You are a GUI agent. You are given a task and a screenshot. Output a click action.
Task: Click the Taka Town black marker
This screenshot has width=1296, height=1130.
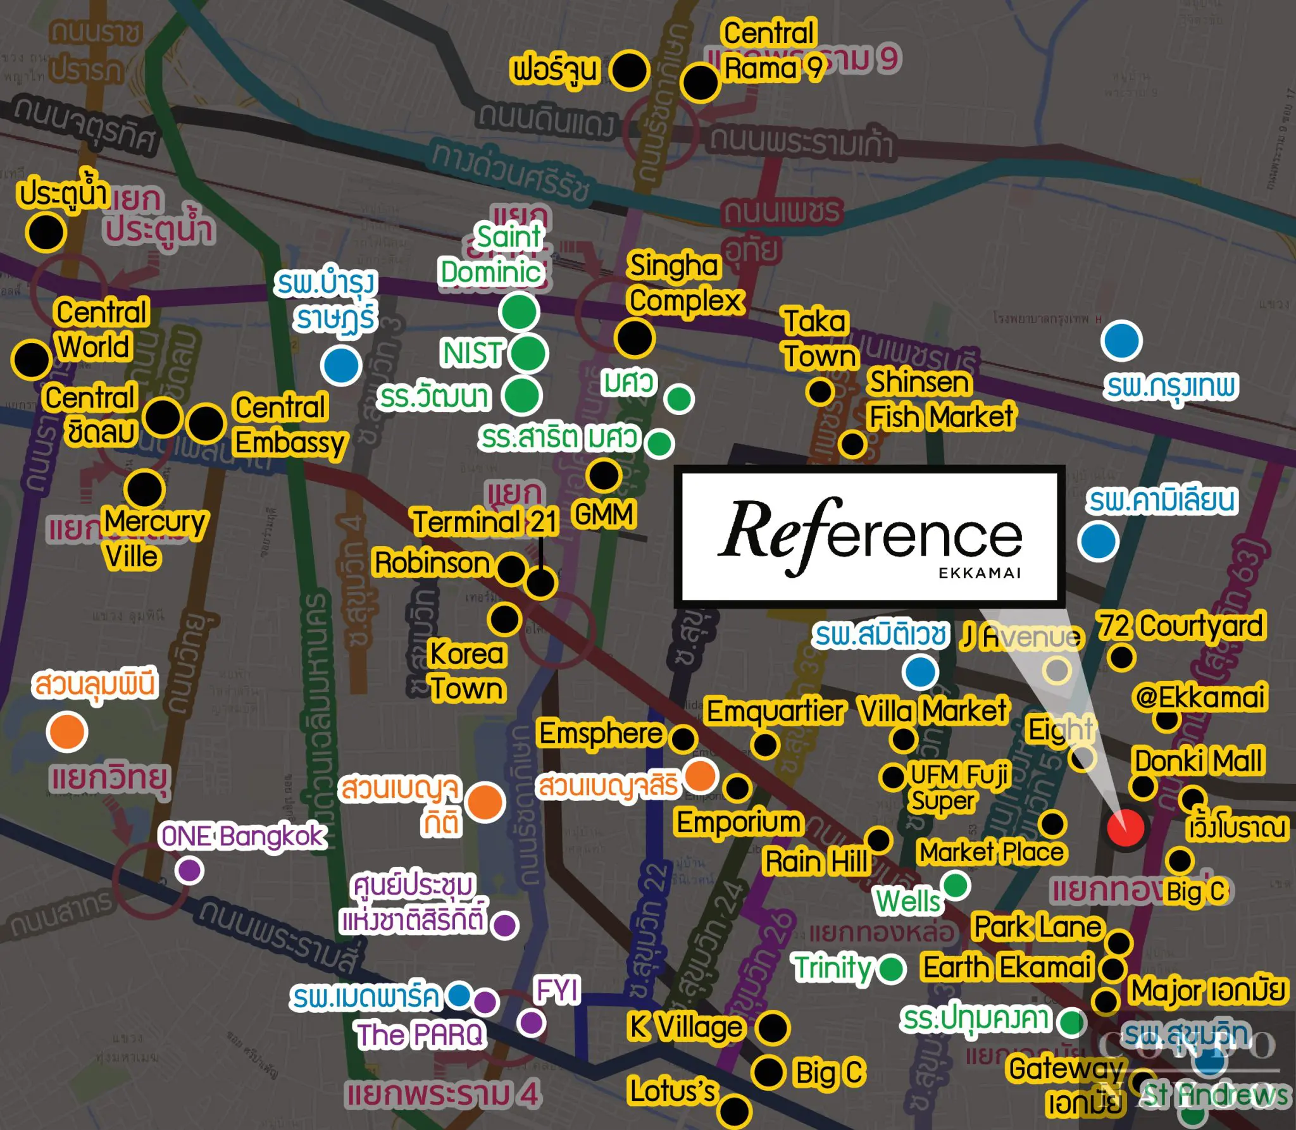click(819, 392)
